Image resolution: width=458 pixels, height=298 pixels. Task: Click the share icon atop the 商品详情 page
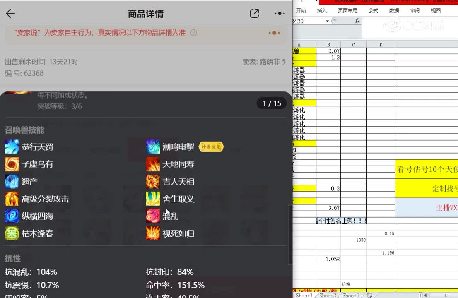coord(254,13)
